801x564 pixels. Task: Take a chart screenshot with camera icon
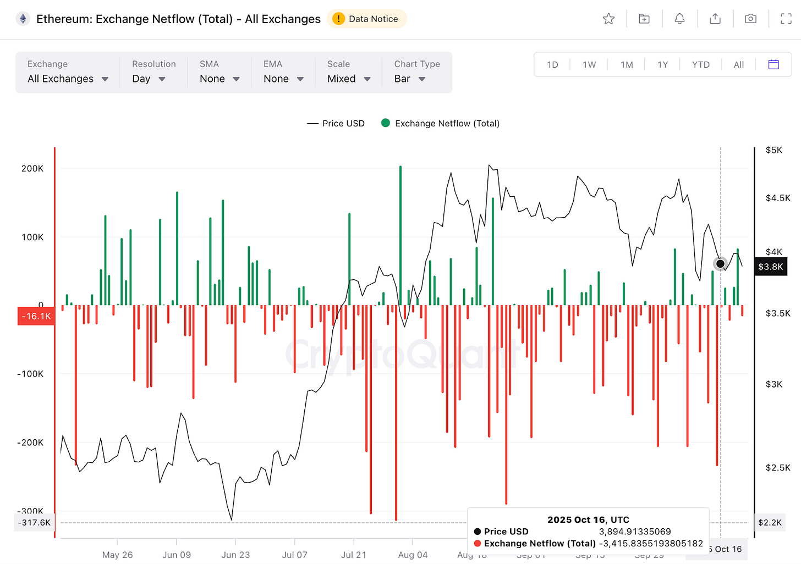pyautogui.click(x=750, y=19)
